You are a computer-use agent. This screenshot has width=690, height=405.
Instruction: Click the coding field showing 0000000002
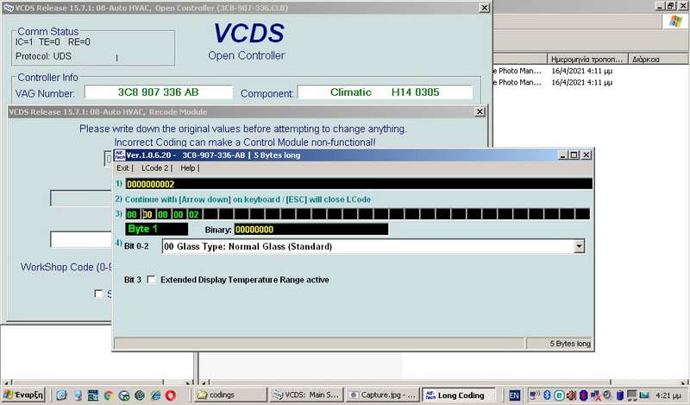point(359,184)
